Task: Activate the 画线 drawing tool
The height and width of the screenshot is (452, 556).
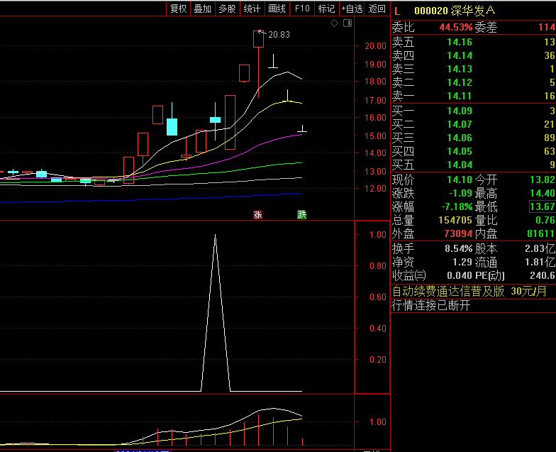Action: coord(277,9)
